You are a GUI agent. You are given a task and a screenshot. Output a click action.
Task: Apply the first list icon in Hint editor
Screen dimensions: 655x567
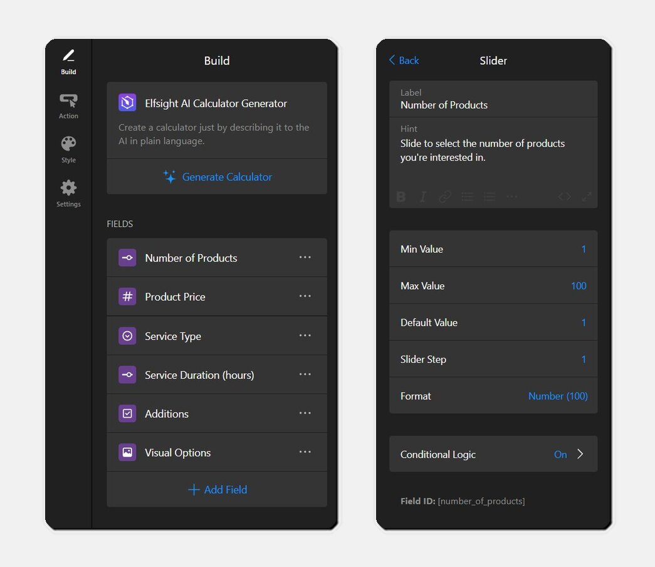(467, 196)
